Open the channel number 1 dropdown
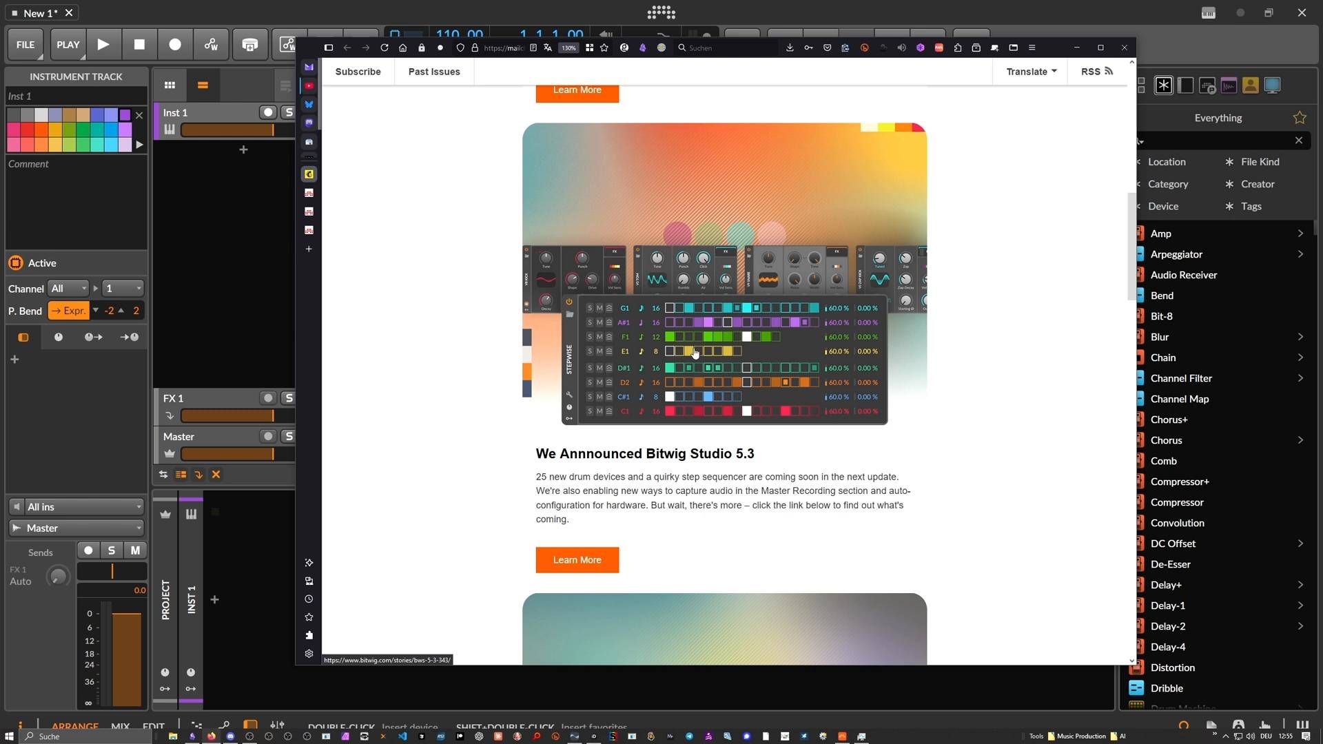 123,289
